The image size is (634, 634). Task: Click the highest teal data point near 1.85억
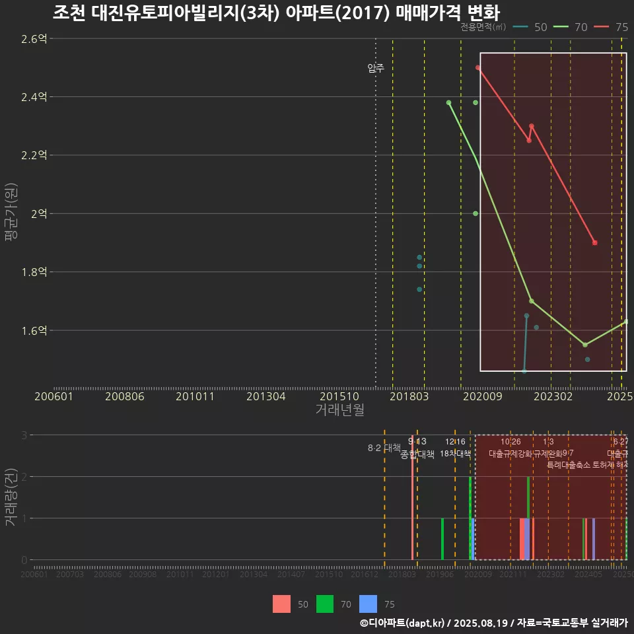tap(419, 257)
